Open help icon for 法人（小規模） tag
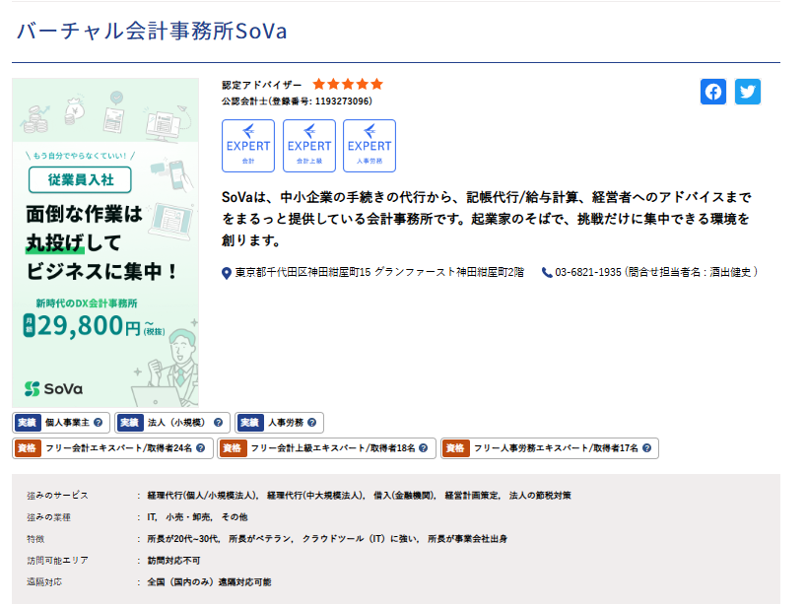Viewport: 806px width, 607px height. [218, 423]
